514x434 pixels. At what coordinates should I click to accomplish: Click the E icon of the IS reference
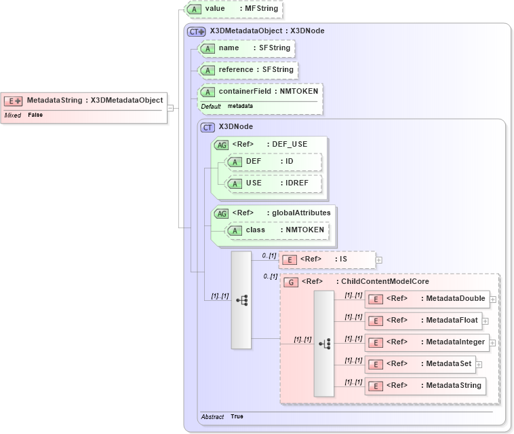point(290,260)
